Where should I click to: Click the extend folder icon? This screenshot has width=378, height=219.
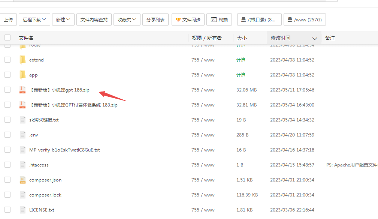[23, 59]
